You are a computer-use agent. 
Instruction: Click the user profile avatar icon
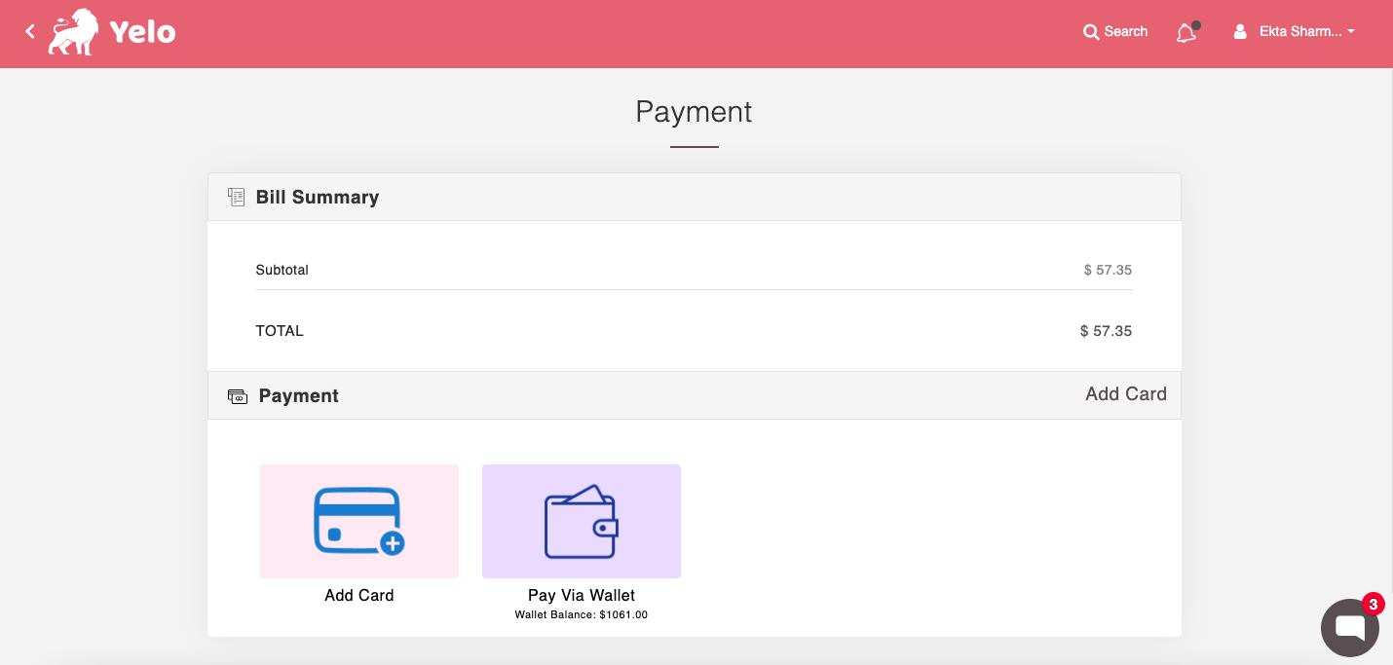[x=1240, y=32]
